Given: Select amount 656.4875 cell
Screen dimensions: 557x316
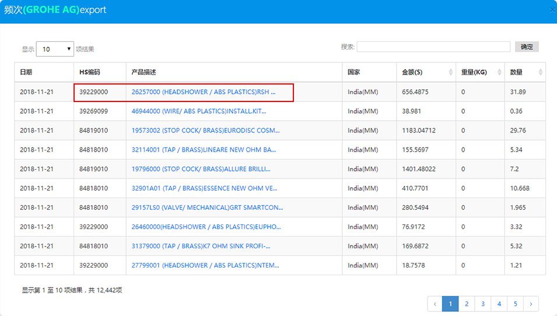Looking at the screenshot, I should [x=426, y=92].
